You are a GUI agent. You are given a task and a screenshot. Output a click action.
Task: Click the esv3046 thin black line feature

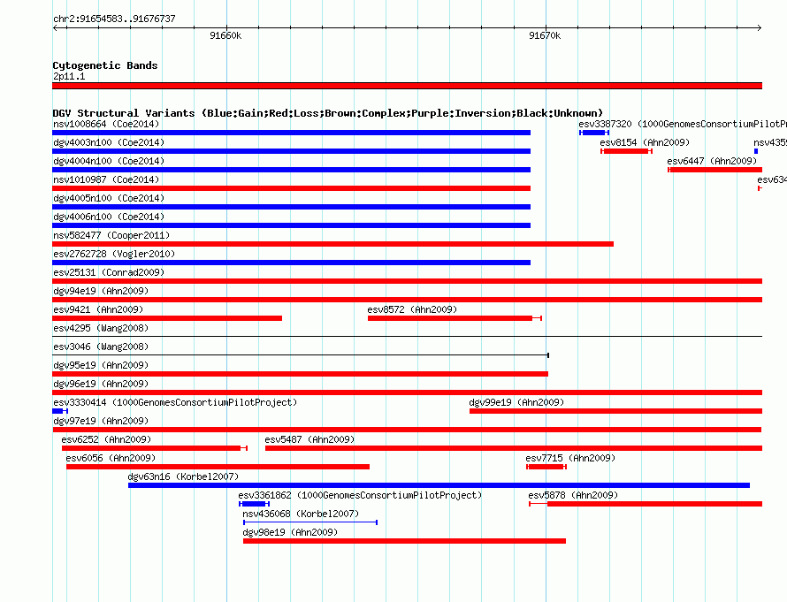(x=301, y=355)
